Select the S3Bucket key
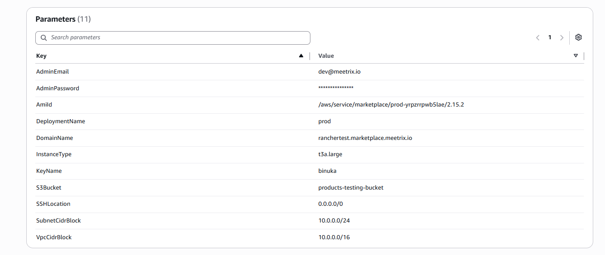Viewport: 605px width, 255px height. [x=48, y=187]
